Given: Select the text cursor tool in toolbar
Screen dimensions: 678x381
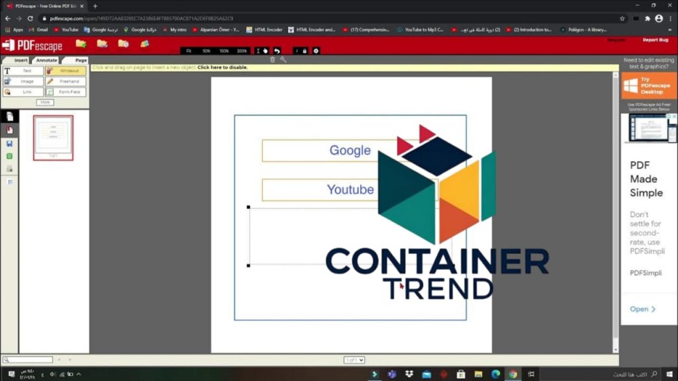Looking at the screenshot, I should tap(258, 51).
